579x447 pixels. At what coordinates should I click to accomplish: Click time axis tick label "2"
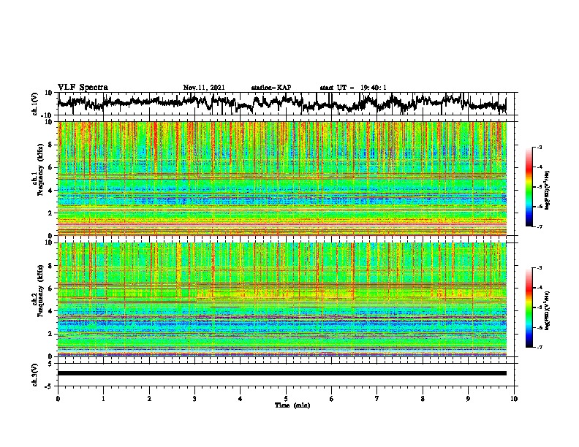[x=149, y=399]
